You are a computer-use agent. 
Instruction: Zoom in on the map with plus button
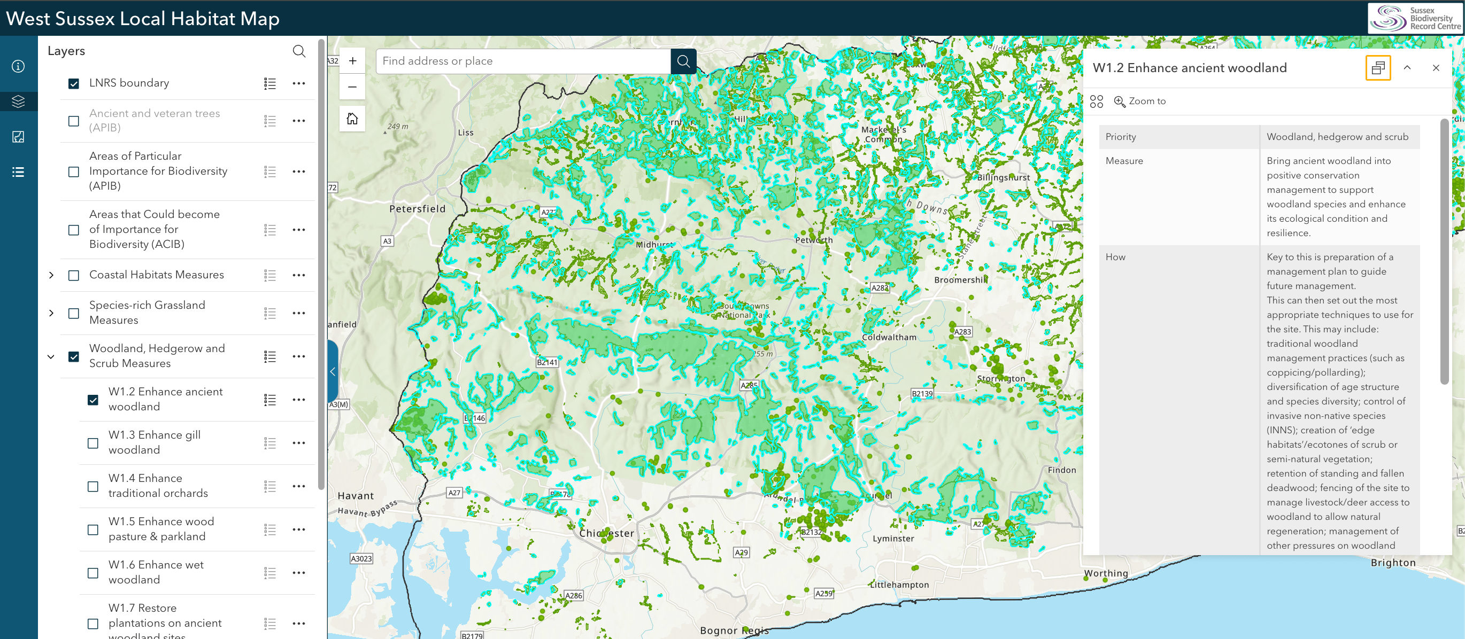click(x=352, y=61)
